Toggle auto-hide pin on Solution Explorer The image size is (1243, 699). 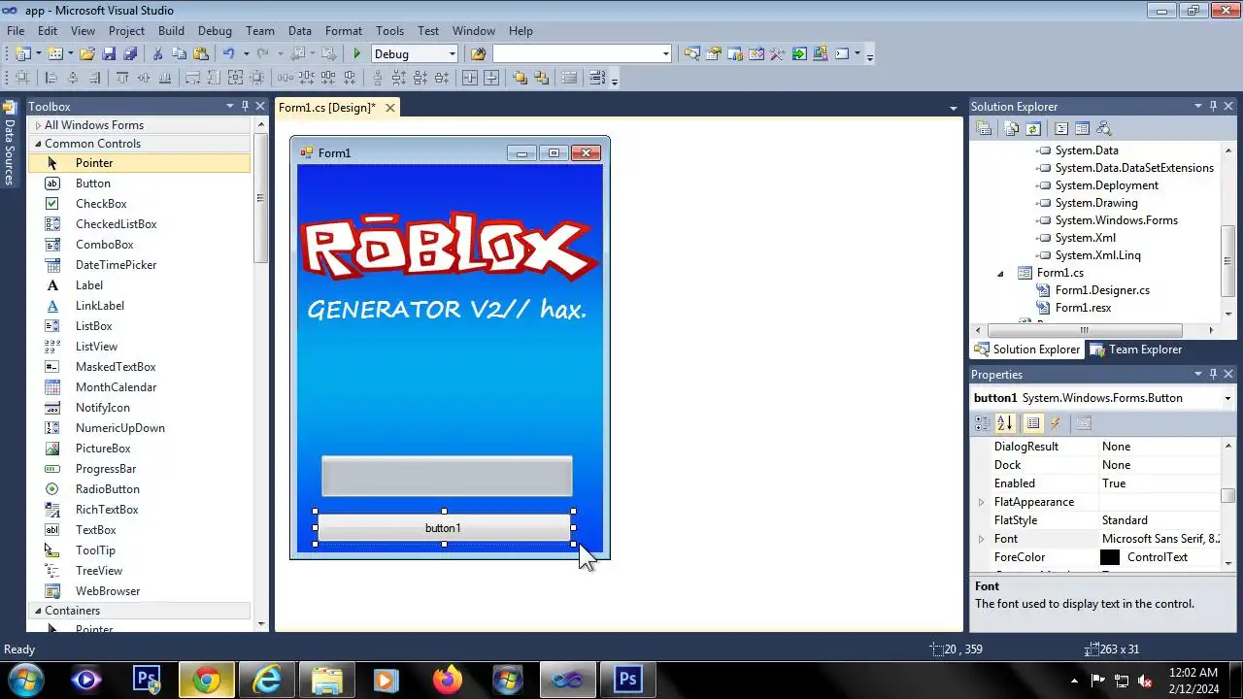(x=1213, y=106)
